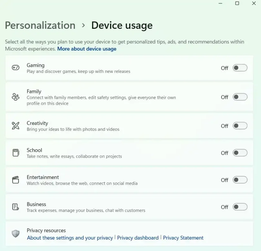Image resolution: width=261 pixels, height=251 pixels.
Task: Maximize the Settings window
Action: point(237,3)
